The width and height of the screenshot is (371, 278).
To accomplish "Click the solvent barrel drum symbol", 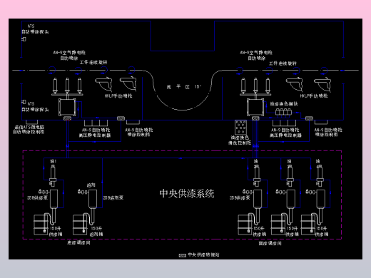I will (x=80, y=225).
